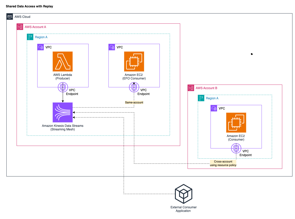Image resolution: width=295 pixels, height=219 pixels.
Task: Select the 'Amazon EC2 (Consumer)' caption
Action: (x=236, y=138)
